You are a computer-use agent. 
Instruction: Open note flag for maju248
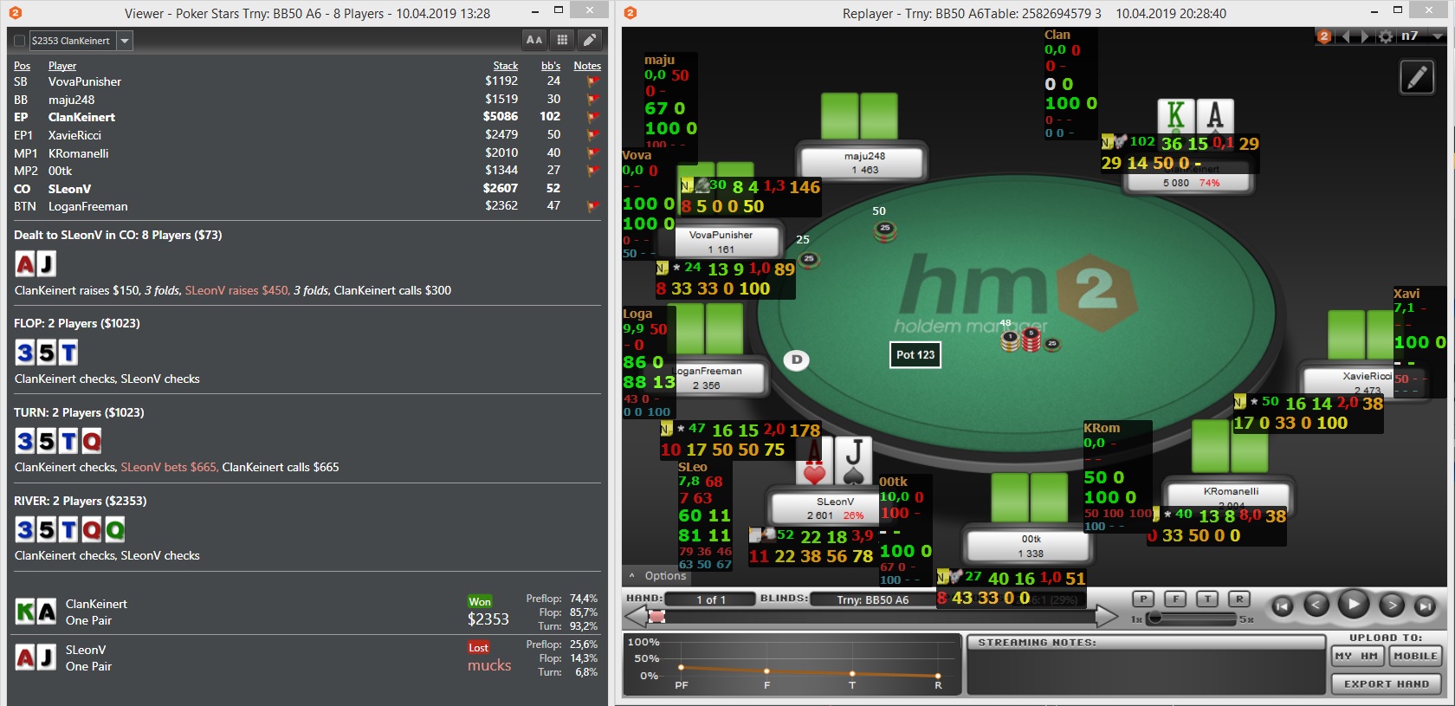coord(593,100)
